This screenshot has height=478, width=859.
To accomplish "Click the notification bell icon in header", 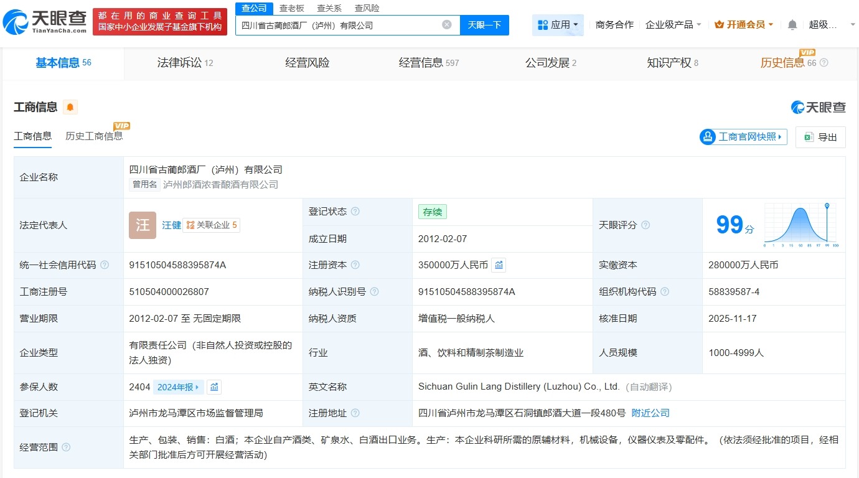I will (792, 25).
